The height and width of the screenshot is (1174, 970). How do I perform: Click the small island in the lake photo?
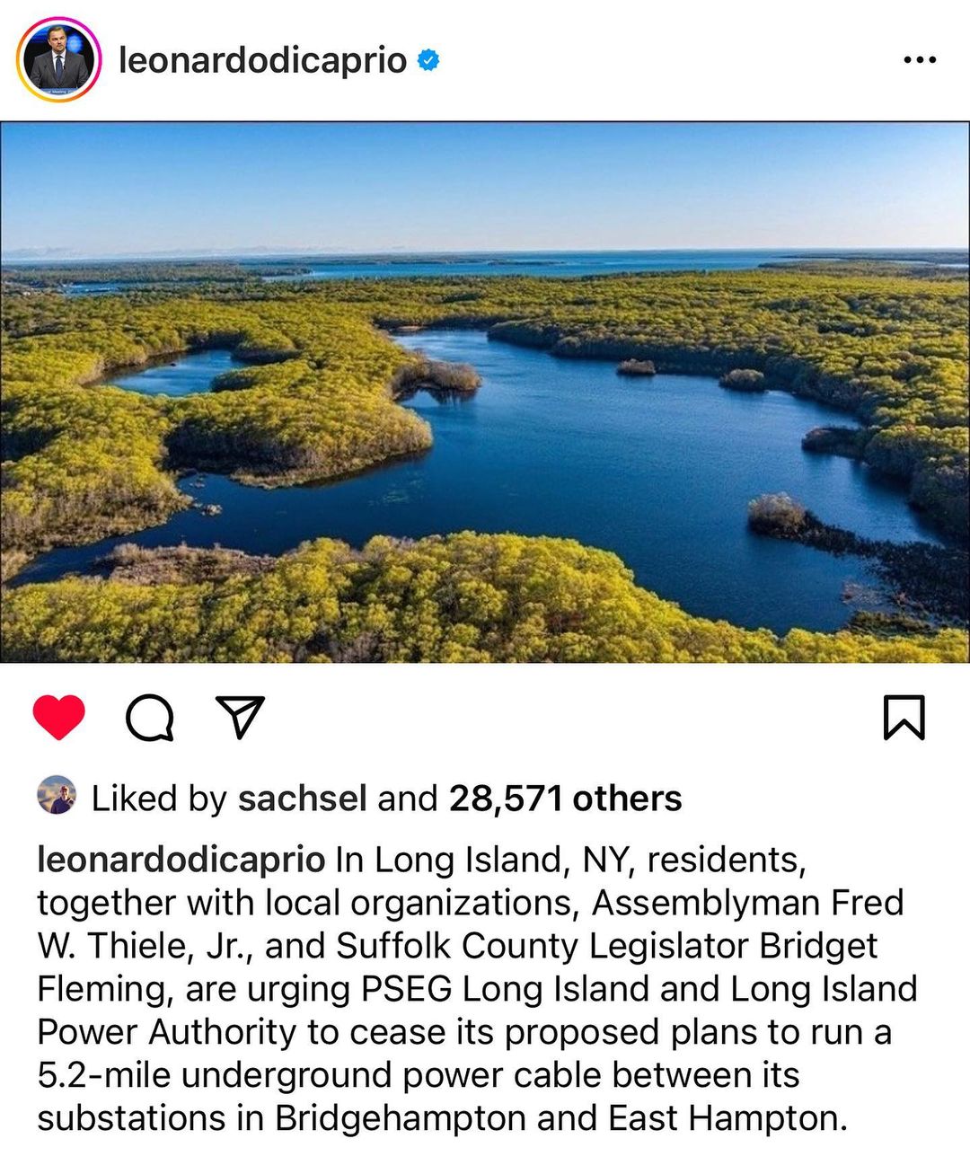click(636, 366)
